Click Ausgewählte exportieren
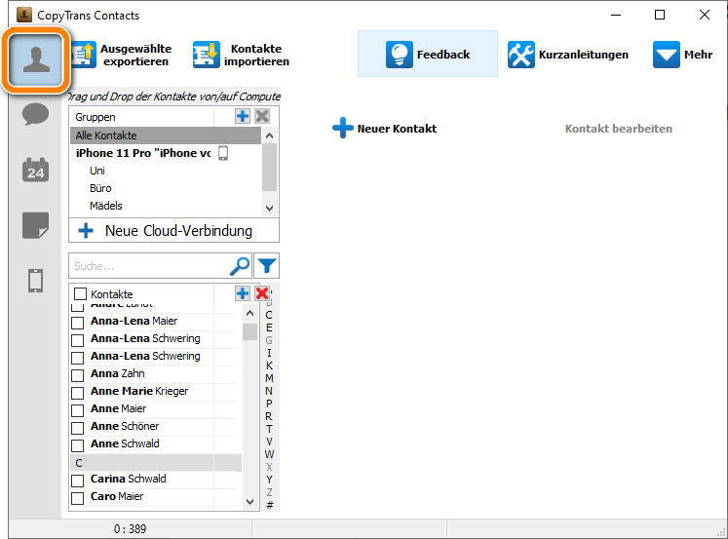The height and width of the screenshot is (539, 728). [x=122, y=55]
